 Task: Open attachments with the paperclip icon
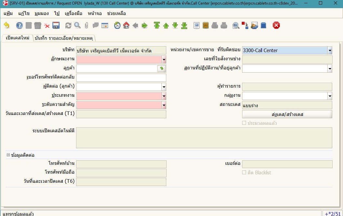(87, 25)
